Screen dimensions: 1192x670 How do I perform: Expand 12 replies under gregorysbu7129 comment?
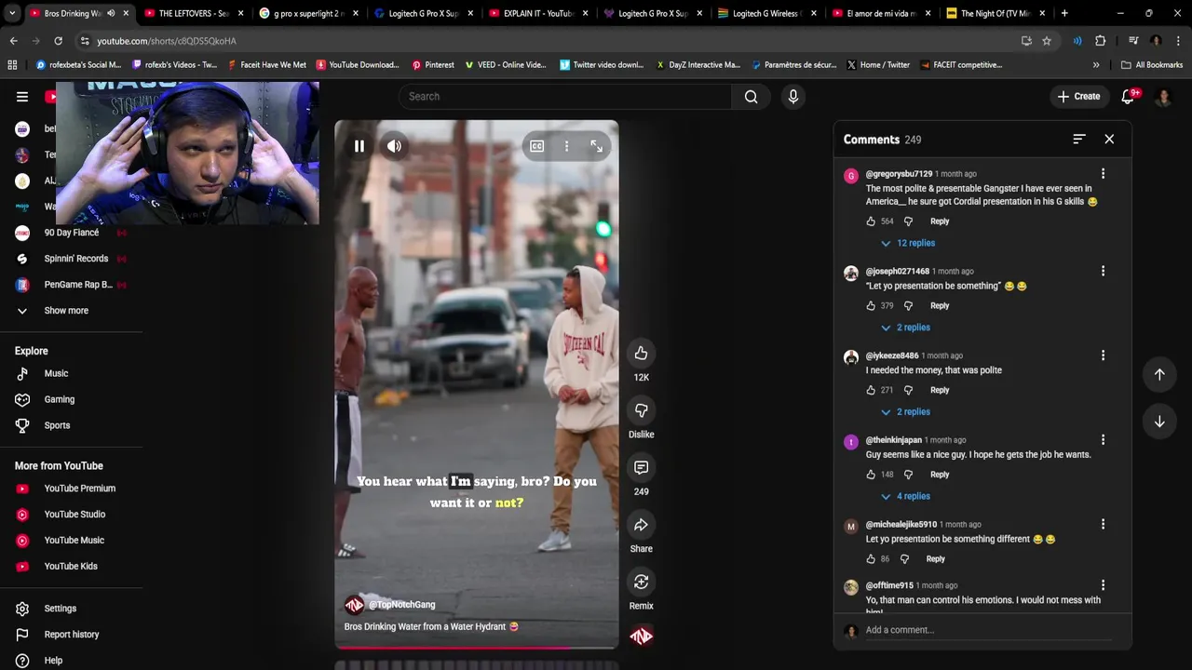coord(908,243)
